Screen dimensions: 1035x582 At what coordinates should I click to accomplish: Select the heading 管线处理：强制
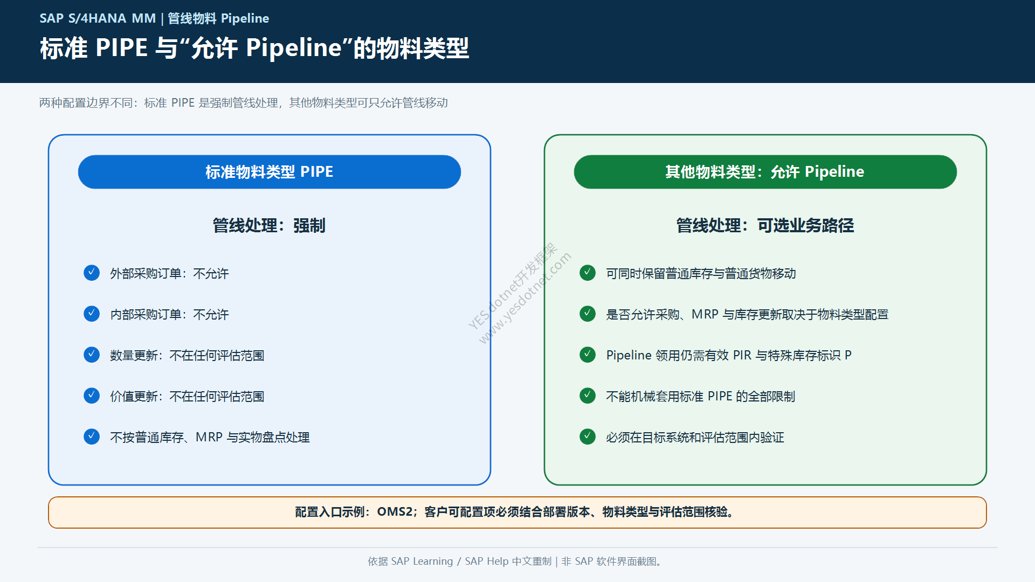click(x=269, y=225)
